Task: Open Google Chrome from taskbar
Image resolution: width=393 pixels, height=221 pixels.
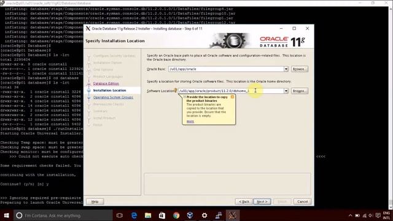Action: click(176, 215)
